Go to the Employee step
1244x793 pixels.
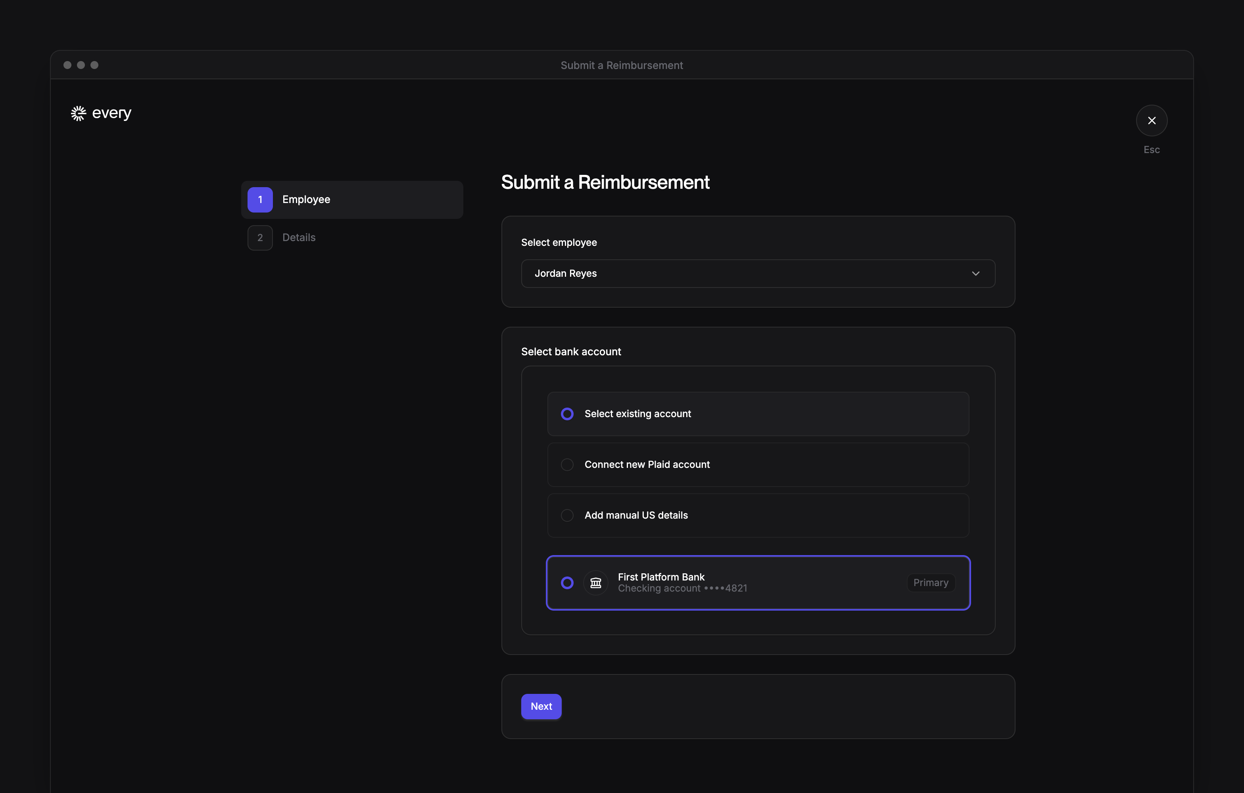(x=352, y=200)
